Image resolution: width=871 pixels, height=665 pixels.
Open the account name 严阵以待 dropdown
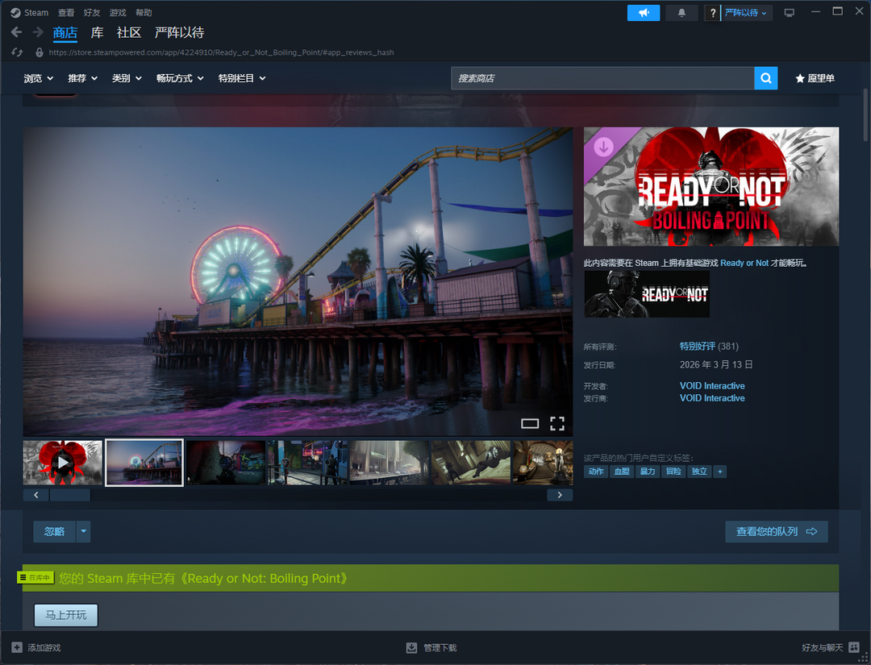[746, 13]
